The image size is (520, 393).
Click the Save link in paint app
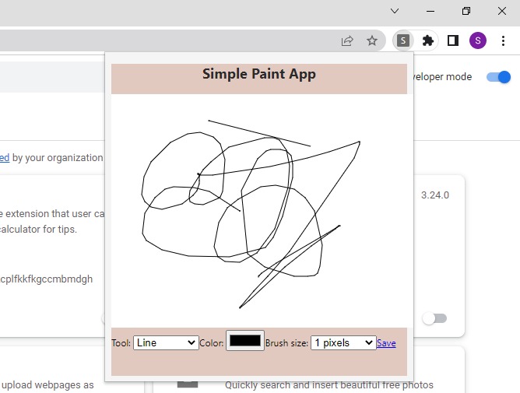tap(386, 343)
